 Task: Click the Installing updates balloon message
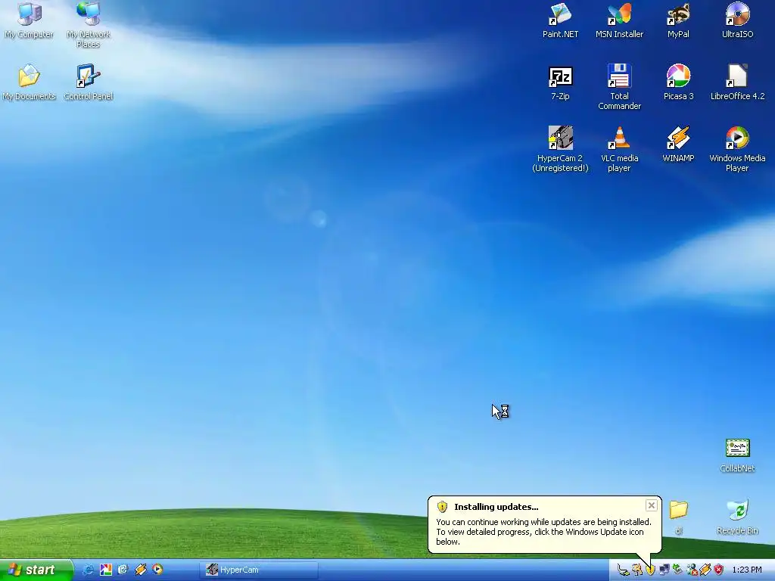coord(543,532)
